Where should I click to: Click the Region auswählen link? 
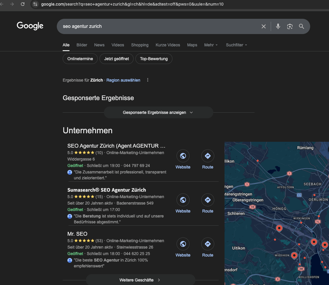click(123, 80)
